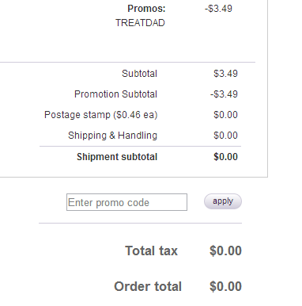
Task: Click the Order total label
Action: click(148, 286)
